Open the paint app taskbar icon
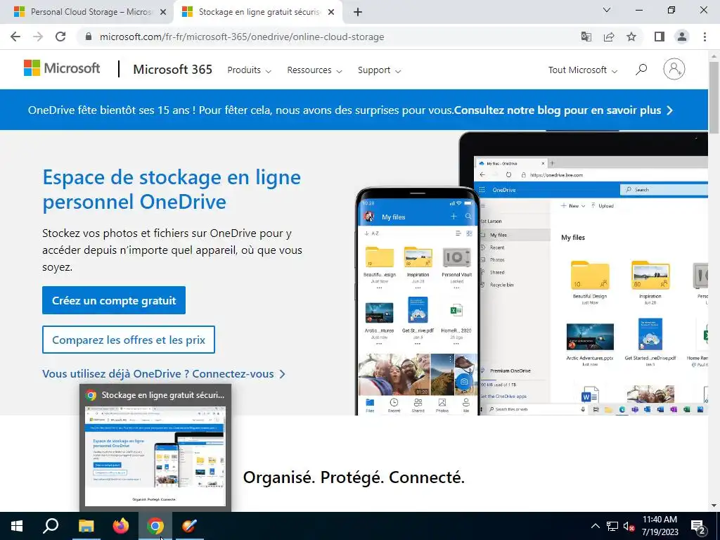Image resolution: width=720 pixels, height=540 pixels. 189,526
